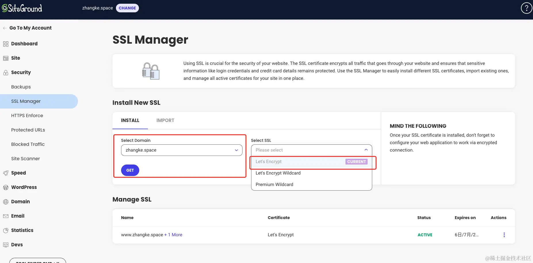Click the ACTIVE status text

[425, 235]
